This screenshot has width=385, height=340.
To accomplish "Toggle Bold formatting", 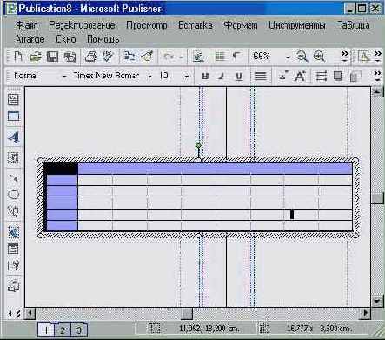I will 205,77.
